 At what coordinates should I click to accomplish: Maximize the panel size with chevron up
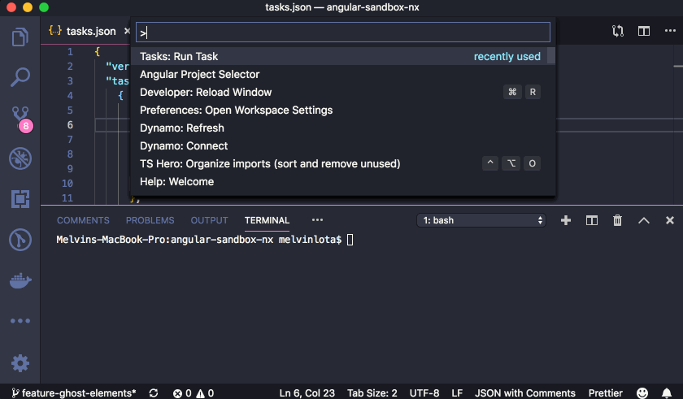click(644, 220)
